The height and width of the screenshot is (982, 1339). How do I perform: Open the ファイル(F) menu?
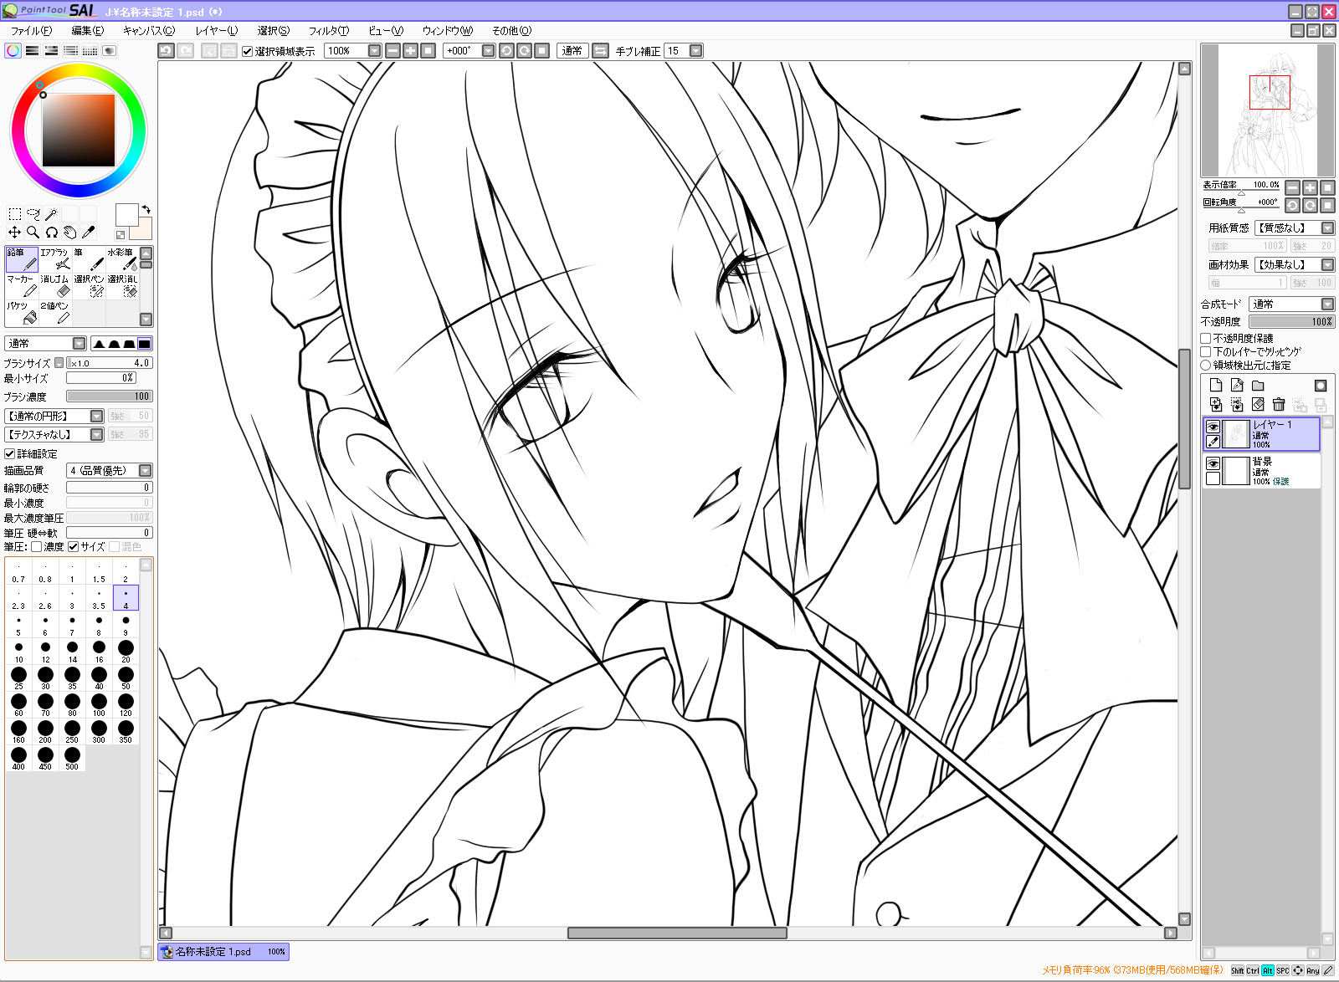[31, 31]
